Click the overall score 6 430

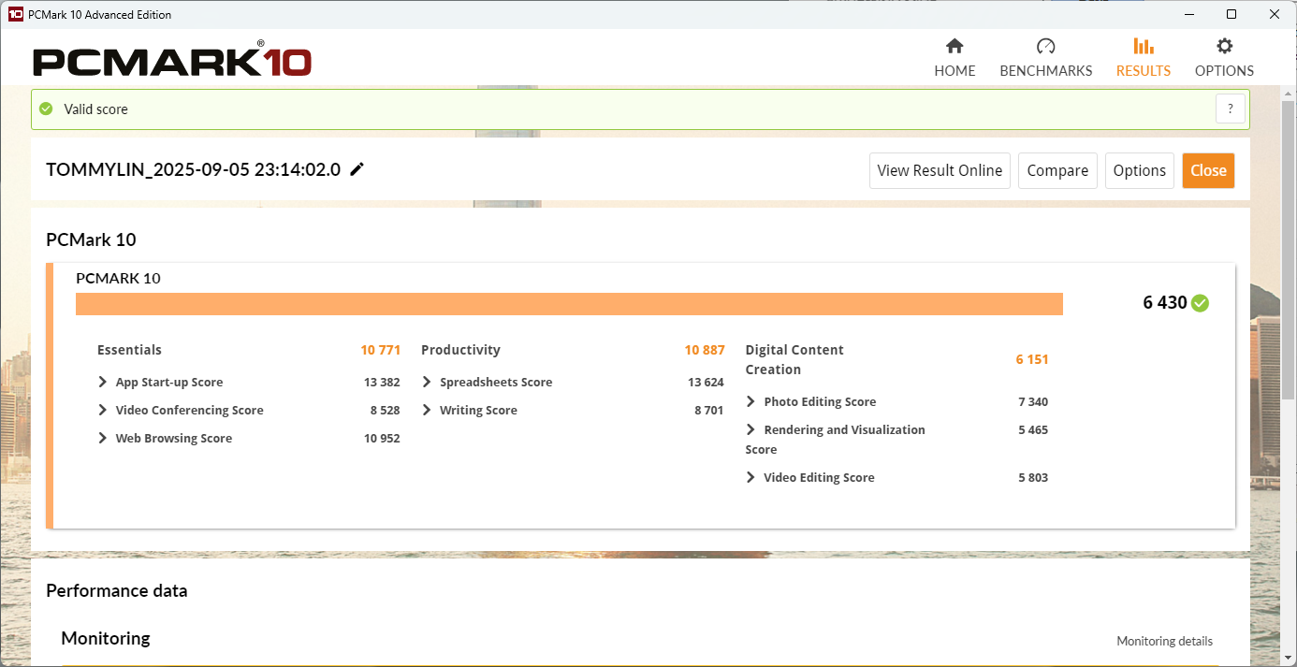click(1165, 302)
